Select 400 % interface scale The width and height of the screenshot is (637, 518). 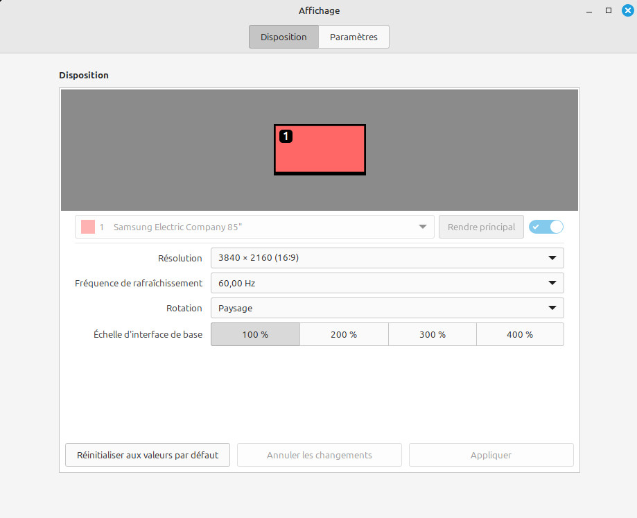pos(520,334)
